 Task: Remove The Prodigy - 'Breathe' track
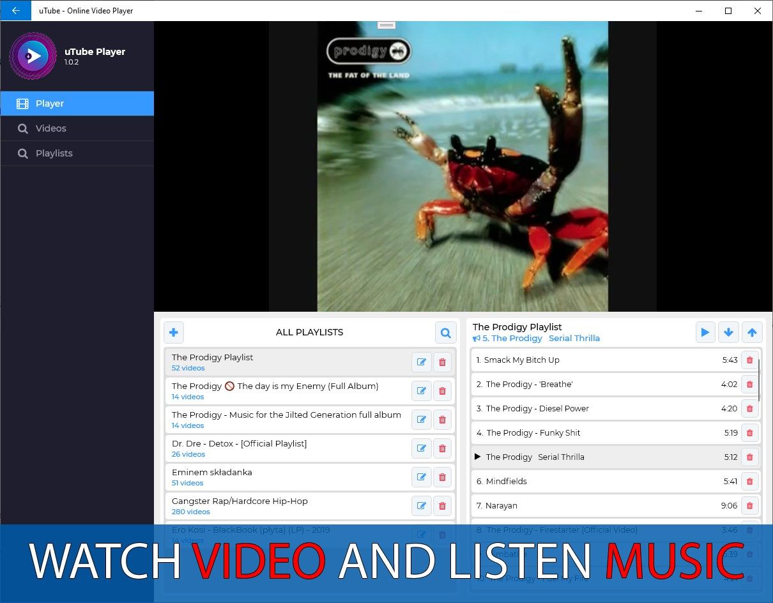pos(750,385)
